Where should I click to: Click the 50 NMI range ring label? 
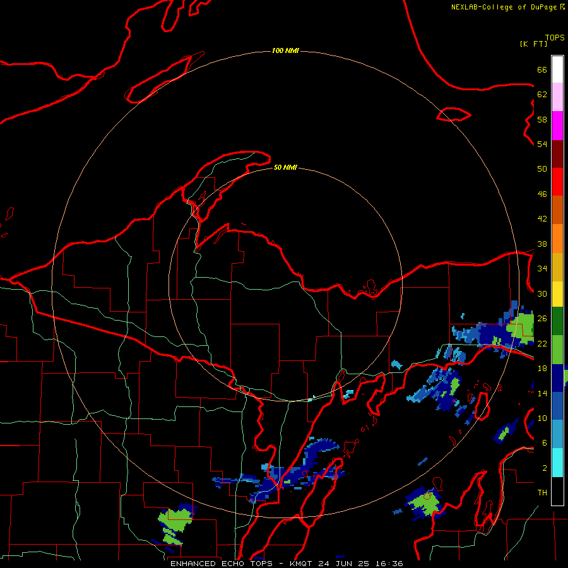[285, 167]
